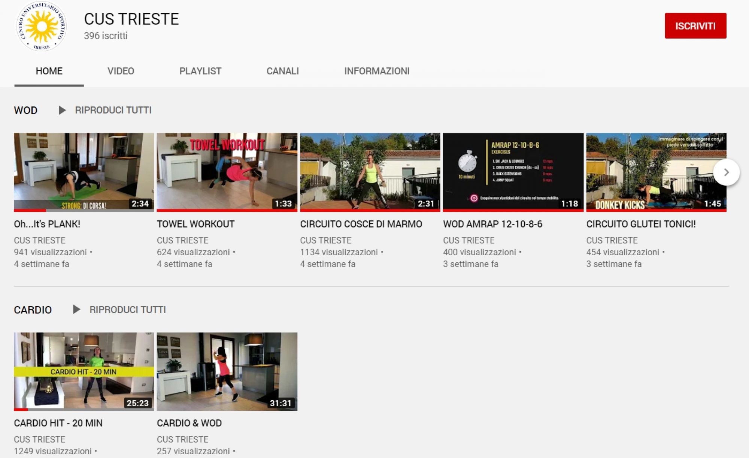Click the play icon beside CARDIO section
Image resolution: width=749 pixels, height=458 pixels.
click(x=76, y=310)
